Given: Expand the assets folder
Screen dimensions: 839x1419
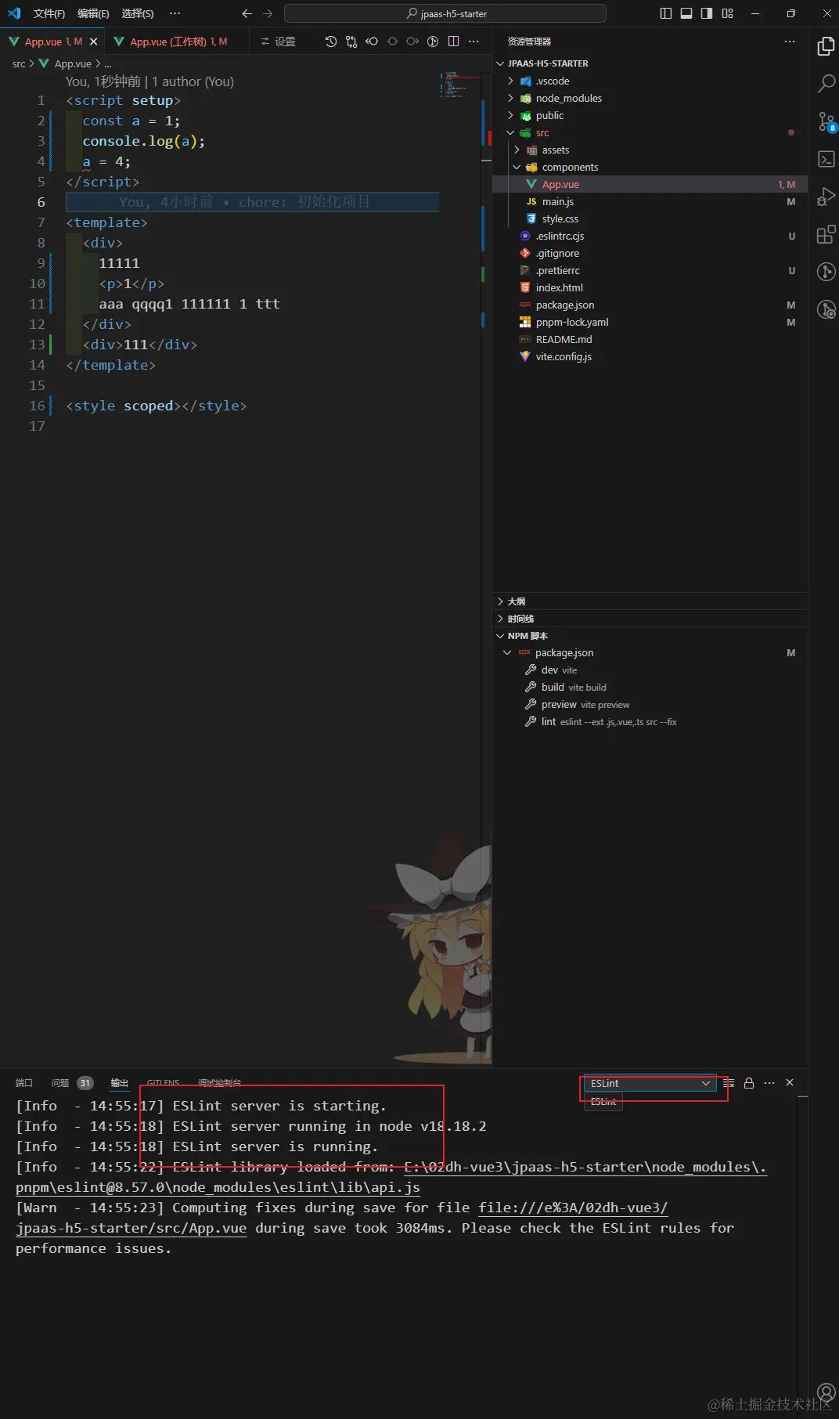Looking at the screenshot, I should pos(517,150).
